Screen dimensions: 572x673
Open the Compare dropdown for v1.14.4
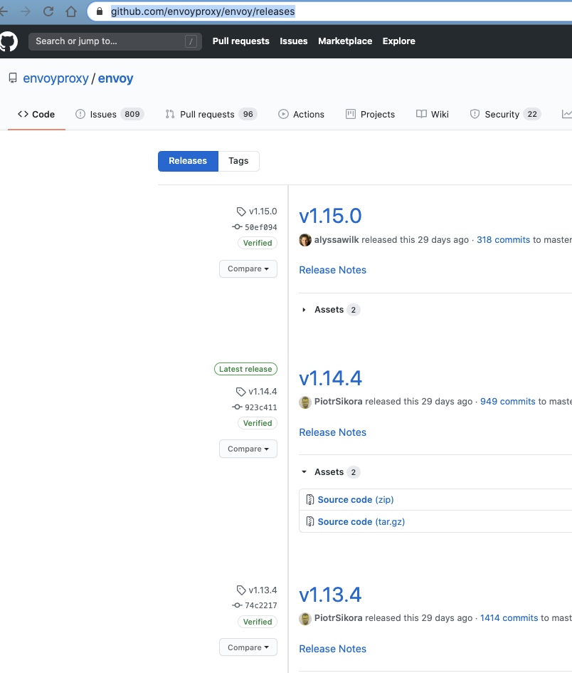pyautogui.click(x=248, y=449)
